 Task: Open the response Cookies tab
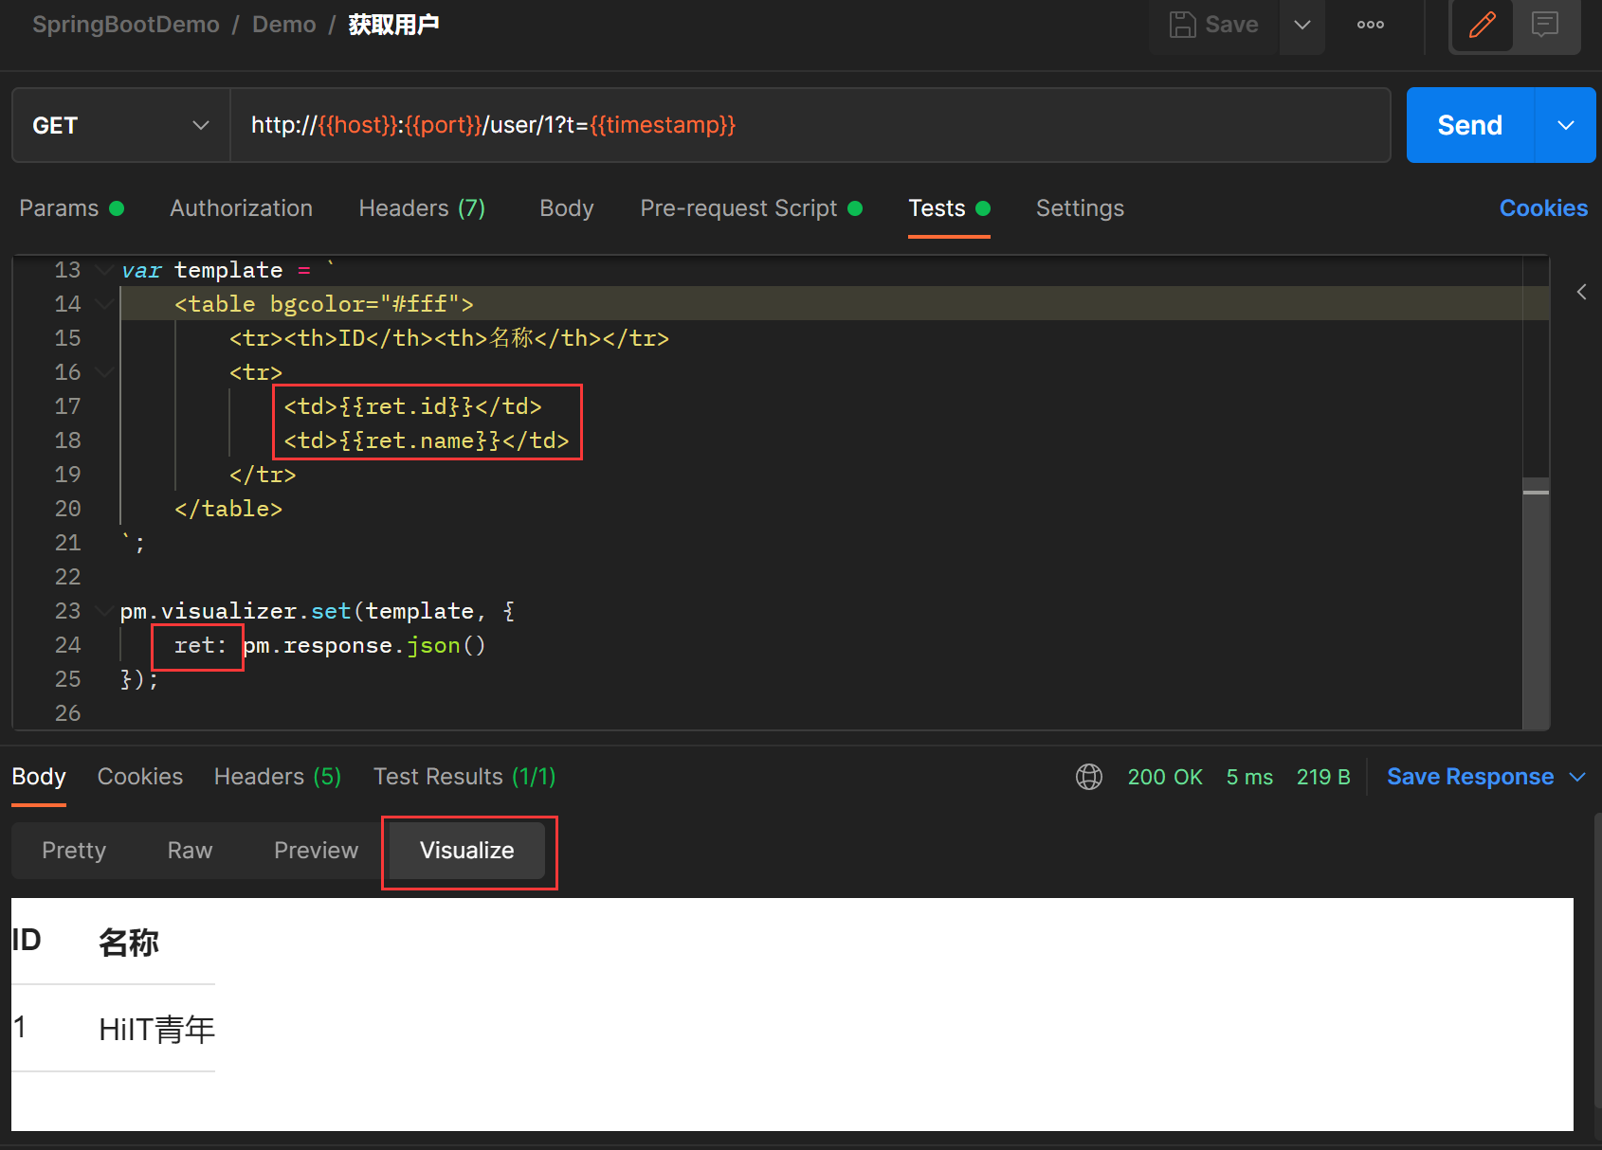tap(140, 777)
